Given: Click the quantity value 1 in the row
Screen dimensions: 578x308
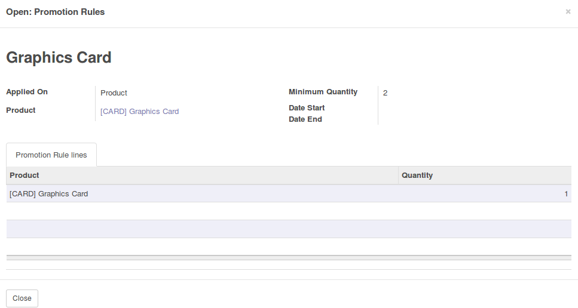Looking at the screenshot, I should tap(566, 193).
